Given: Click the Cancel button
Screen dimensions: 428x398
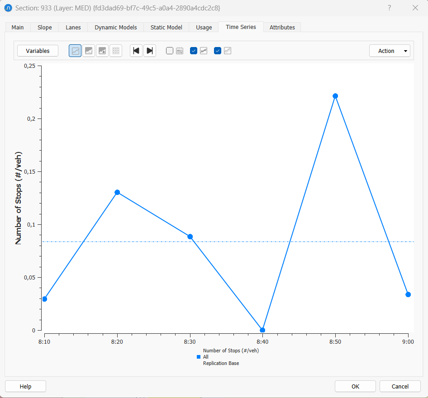Looking at the screenshot, I should [400, 386].
